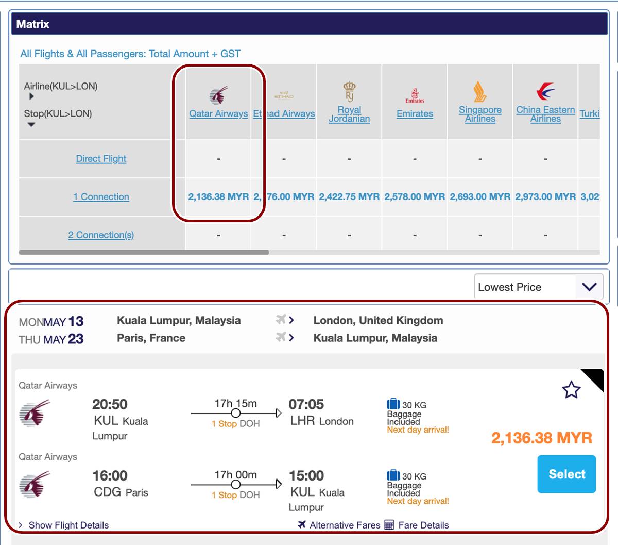
Task: Click the Matrix panel header
Action: pos(309,24)
